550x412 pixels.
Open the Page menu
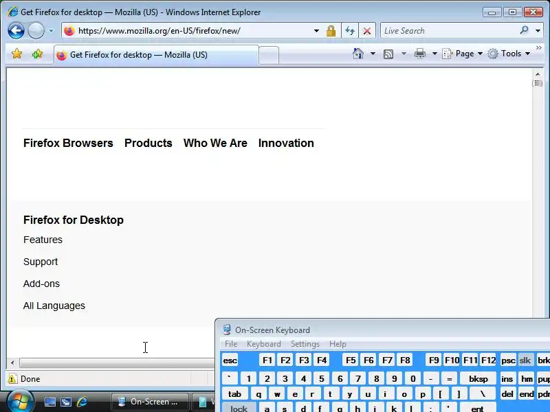(x=462, y=54)
